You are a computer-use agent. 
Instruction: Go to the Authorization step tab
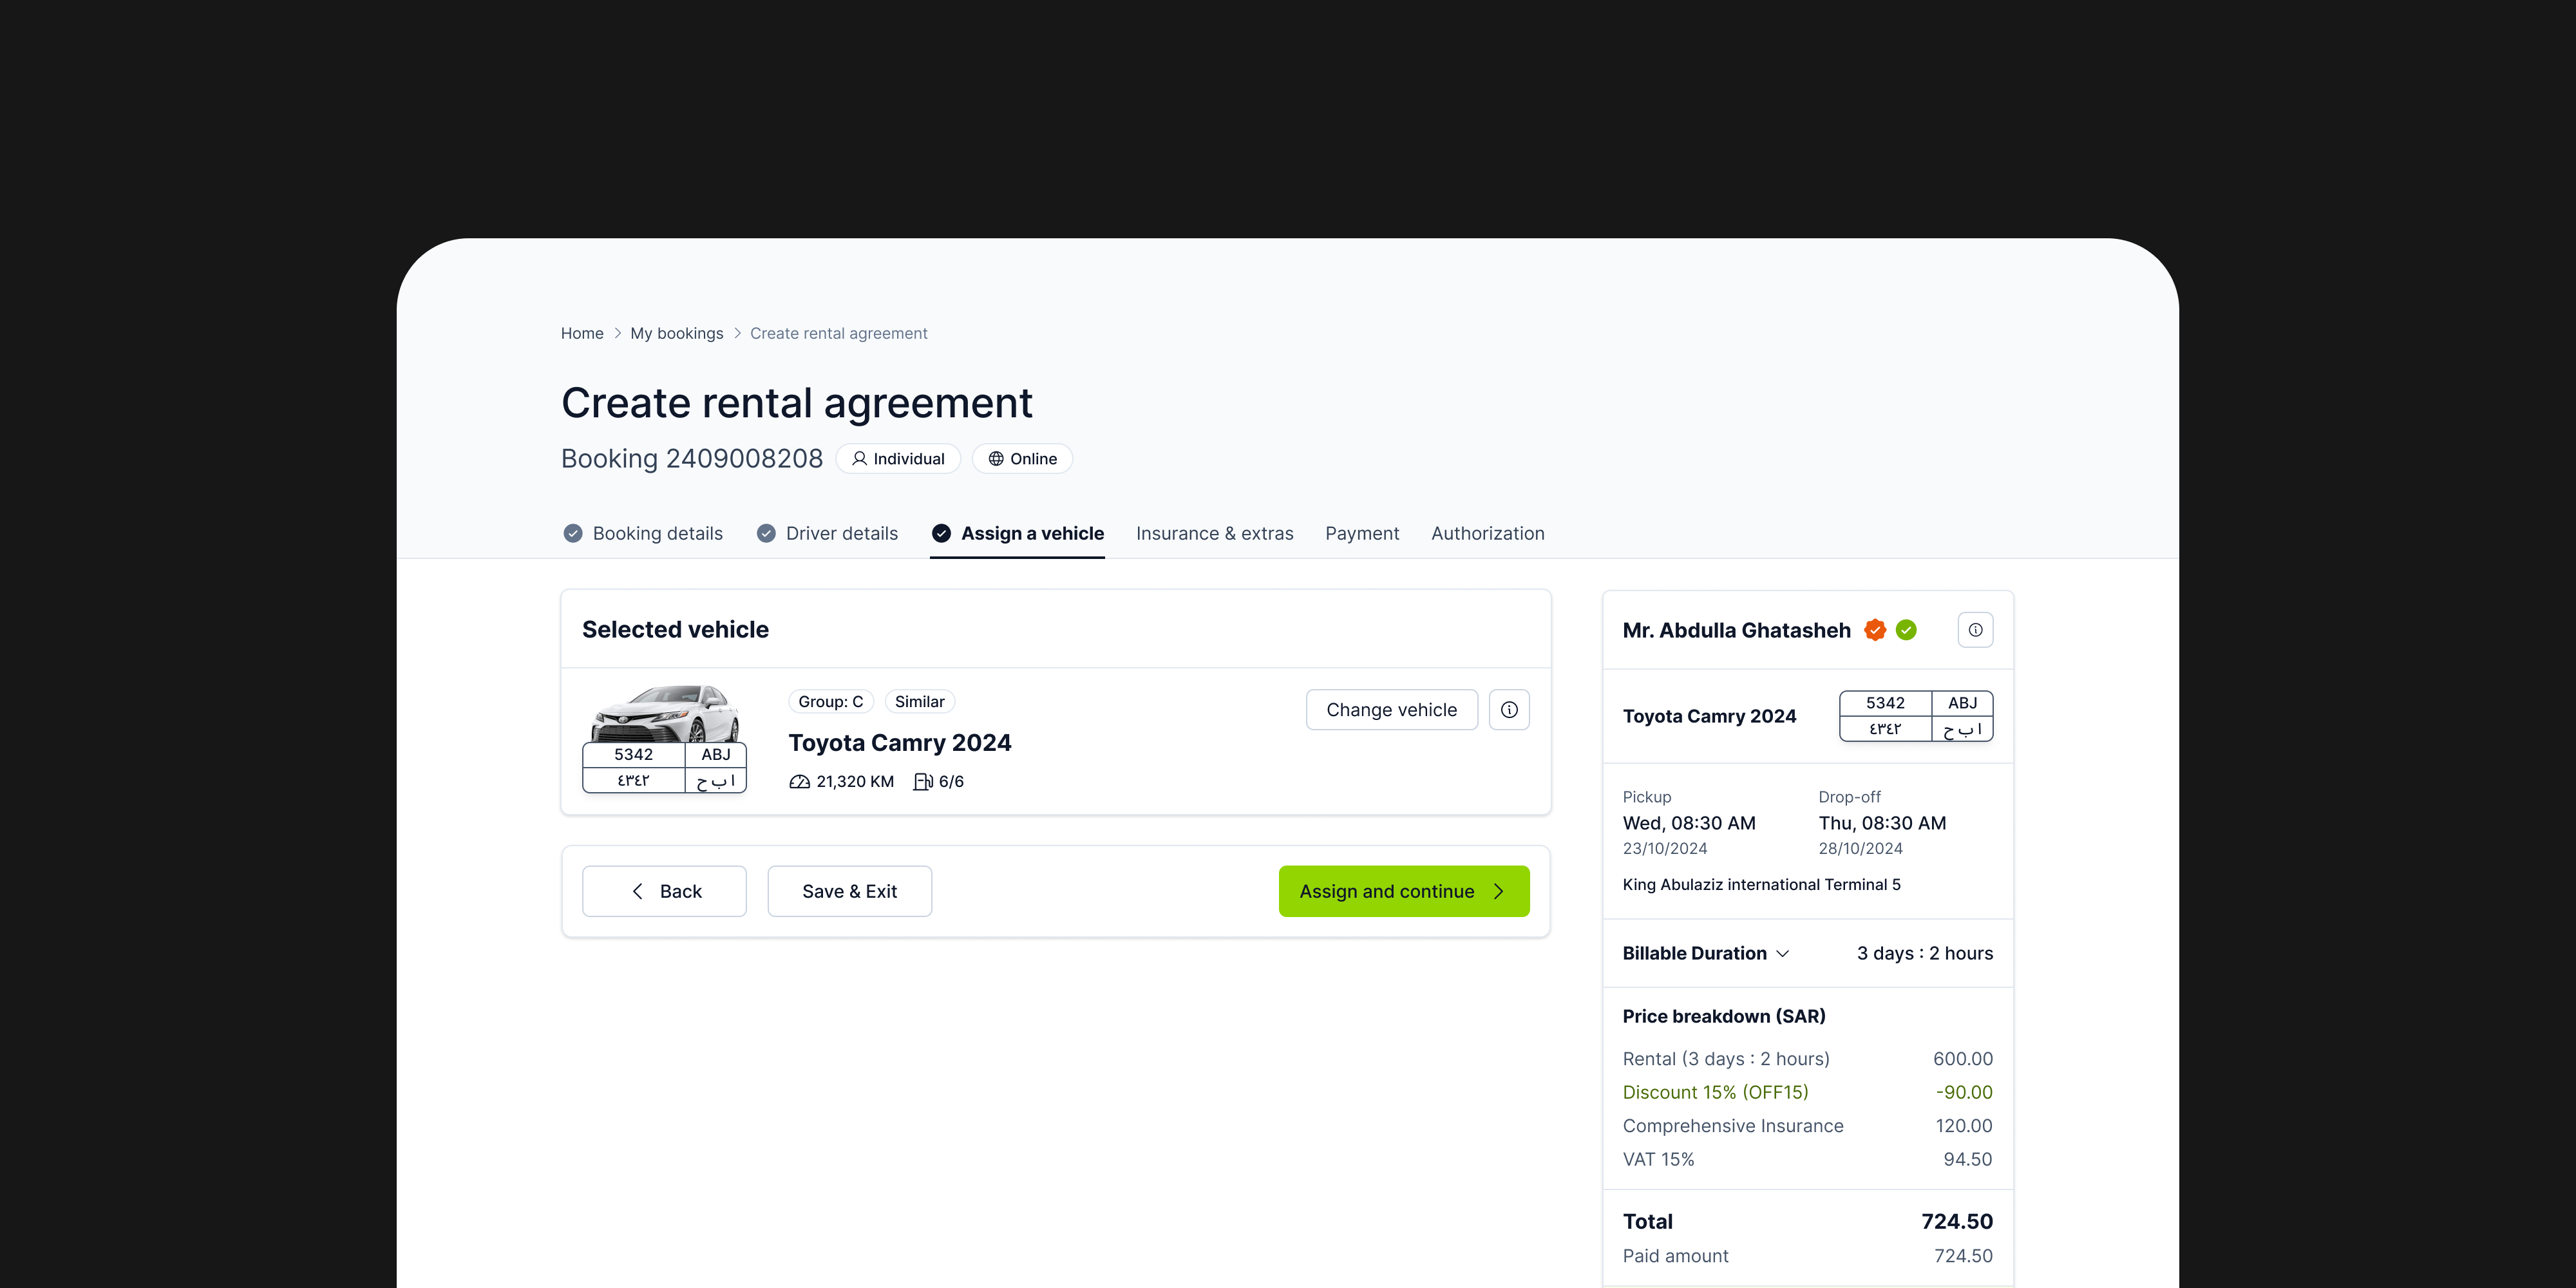[x=1487, y=534]
